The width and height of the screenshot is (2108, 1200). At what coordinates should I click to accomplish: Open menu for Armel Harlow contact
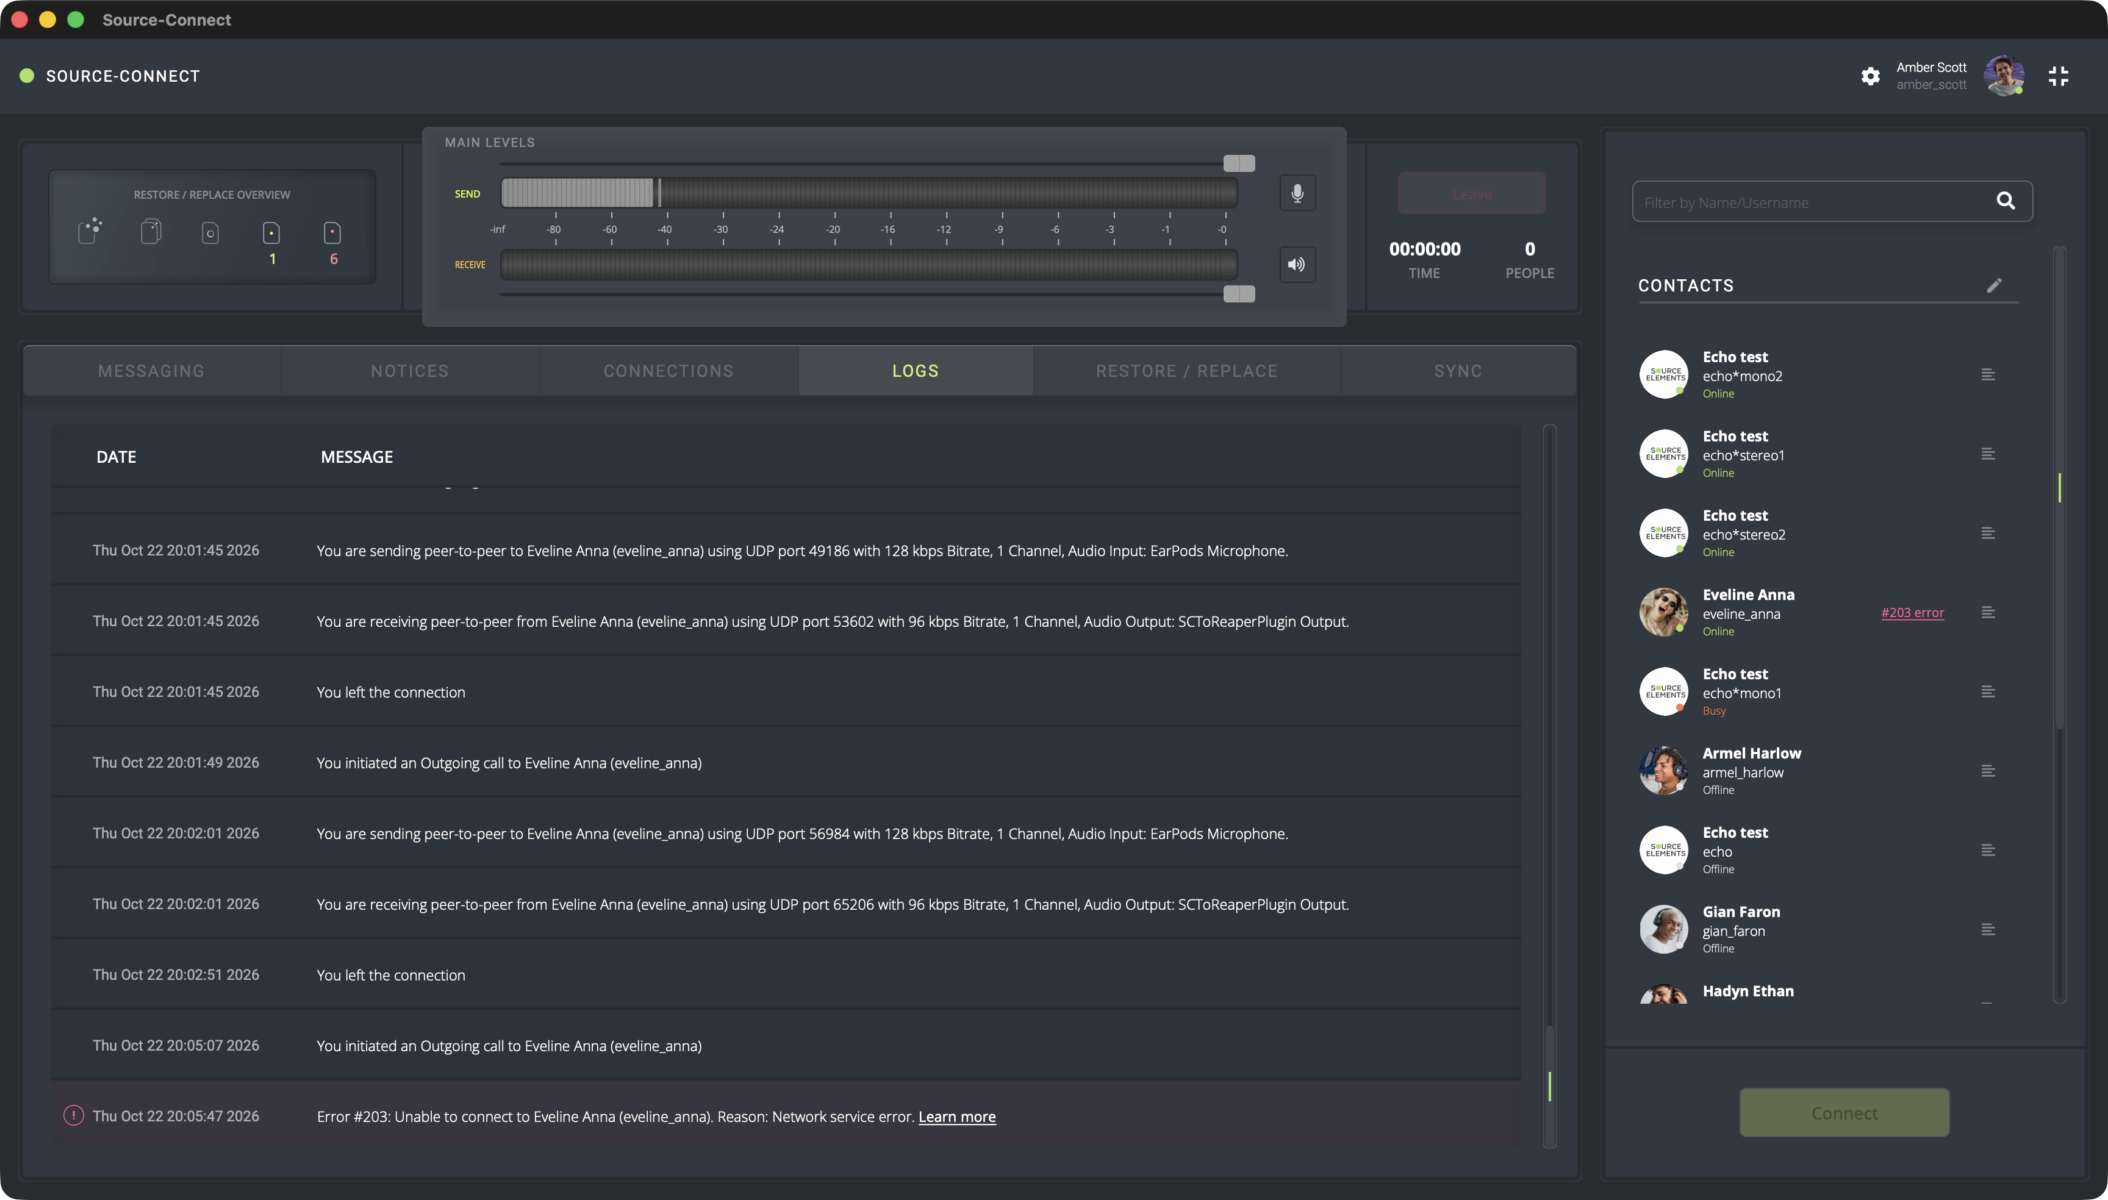(1988, 771)
